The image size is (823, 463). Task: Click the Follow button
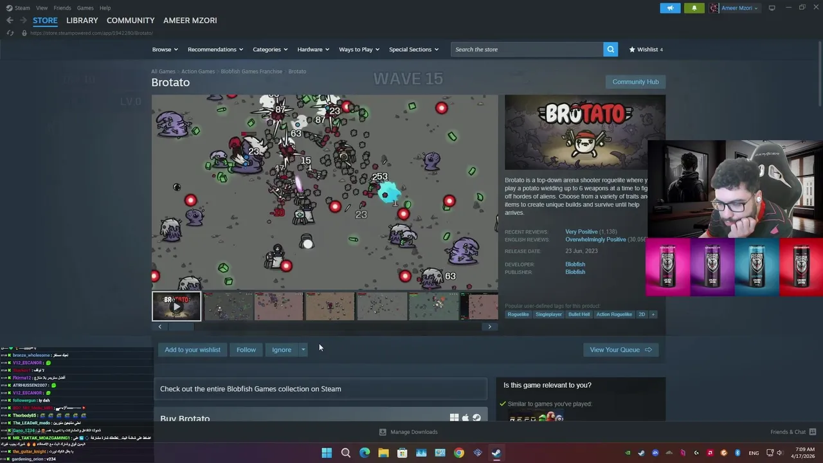point(246,350)
